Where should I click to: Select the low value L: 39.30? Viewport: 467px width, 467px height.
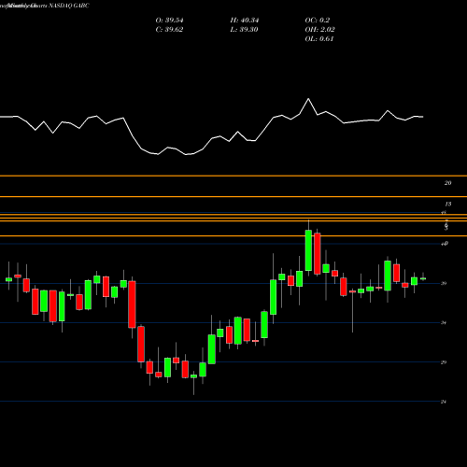coord(244,30)
